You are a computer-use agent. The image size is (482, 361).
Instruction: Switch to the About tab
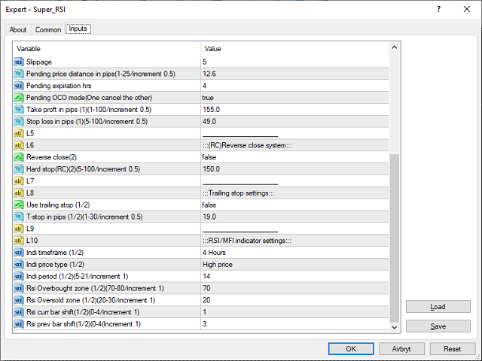point(18,30)
